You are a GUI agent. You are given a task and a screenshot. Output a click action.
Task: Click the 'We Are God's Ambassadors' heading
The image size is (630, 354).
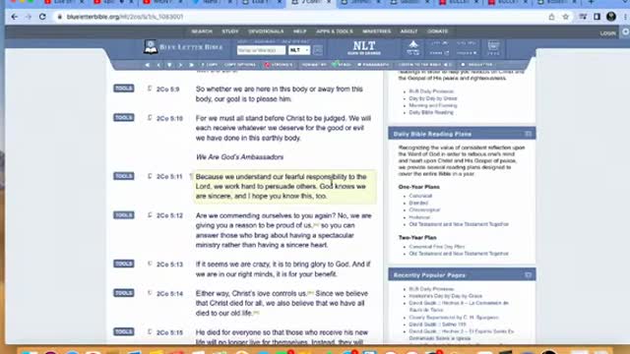pos(239,157)
